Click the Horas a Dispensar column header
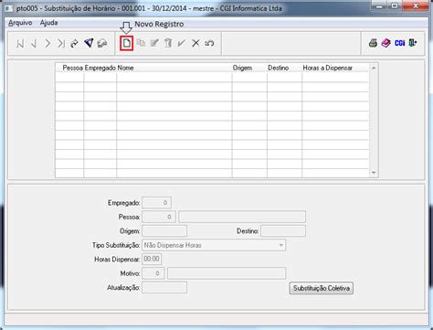The width and height of the screenshot is (433, 330). (327, 68)
